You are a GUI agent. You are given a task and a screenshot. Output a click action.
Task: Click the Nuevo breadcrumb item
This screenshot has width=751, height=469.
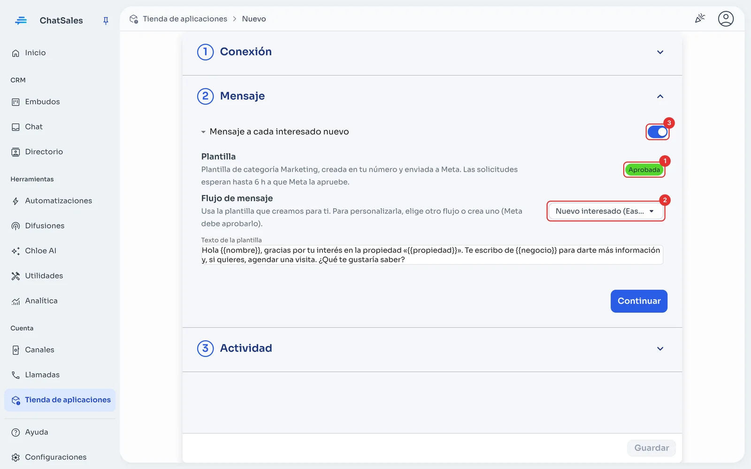[254, 19]
